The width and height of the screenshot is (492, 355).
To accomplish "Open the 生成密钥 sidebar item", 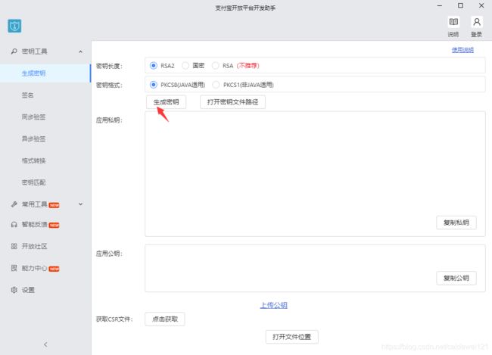I will click(x=45, y=73).
